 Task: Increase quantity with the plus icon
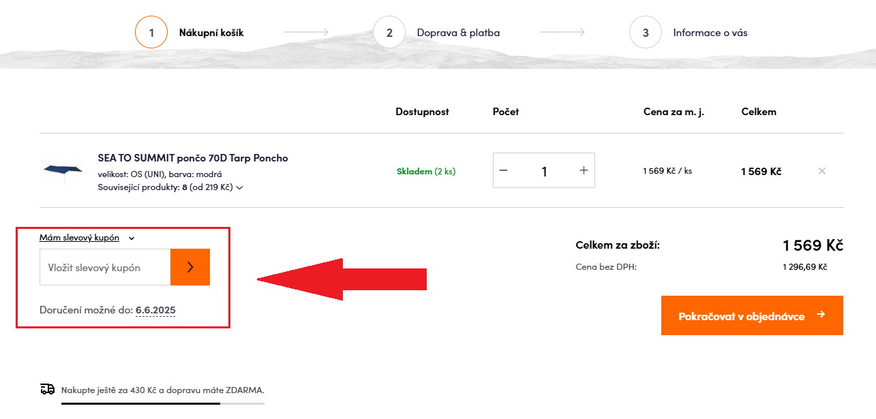tap(584, 170)
